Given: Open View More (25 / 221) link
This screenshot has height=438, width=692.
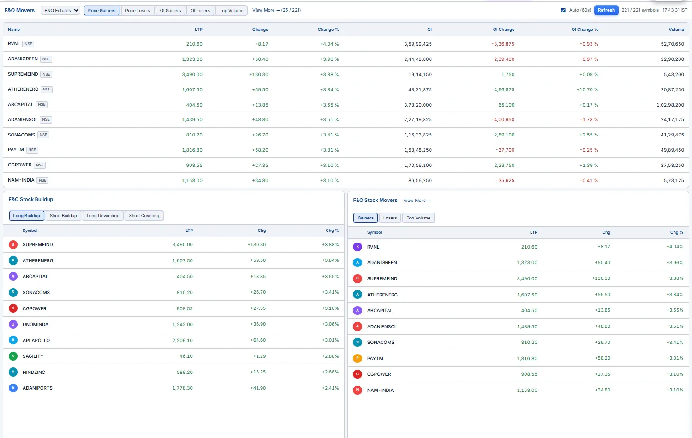Looking at the screenshot, I should tap(276, 10).
